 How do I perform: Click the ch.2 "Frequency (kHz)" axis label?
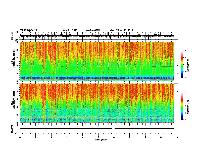pos(14,100)
